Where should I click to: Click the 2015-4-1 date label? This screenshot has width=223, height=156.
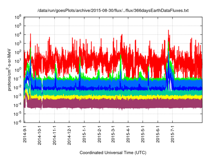128,134
